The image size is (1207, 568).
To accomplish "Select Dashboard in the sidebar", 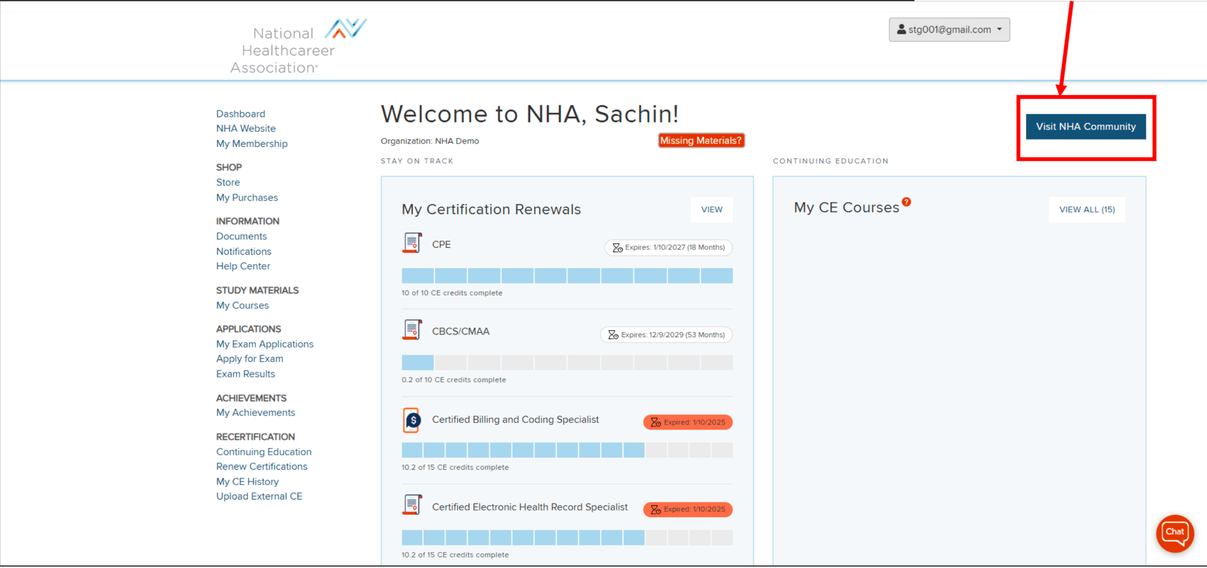I will (240, 113).
